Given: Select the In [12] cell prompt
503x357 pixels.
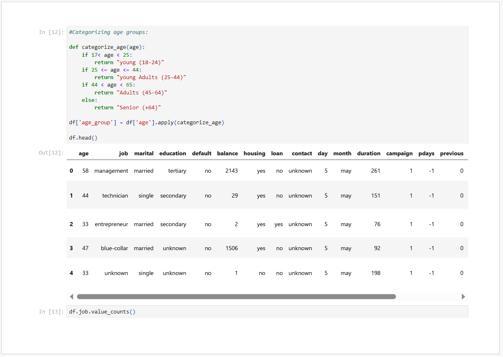Looking at the screenshot, I should click(51, 32).
